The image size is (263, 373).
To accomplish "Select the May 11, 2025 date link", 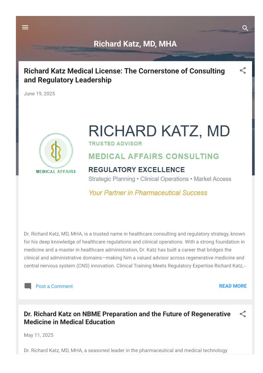I will point(38,335).
